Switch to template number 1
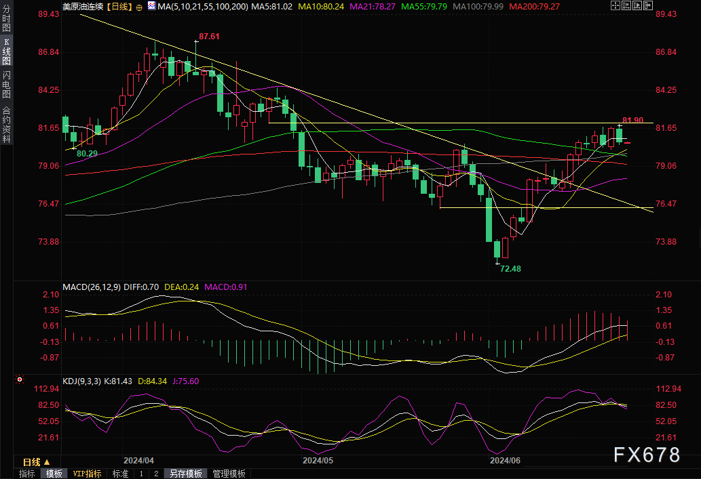Screen dimensions: 701x479 (x=141, y=474)
